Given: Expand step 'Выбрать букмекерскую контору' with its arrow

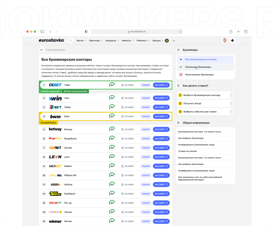Looking at the screenshot, I should coord(232,95).
